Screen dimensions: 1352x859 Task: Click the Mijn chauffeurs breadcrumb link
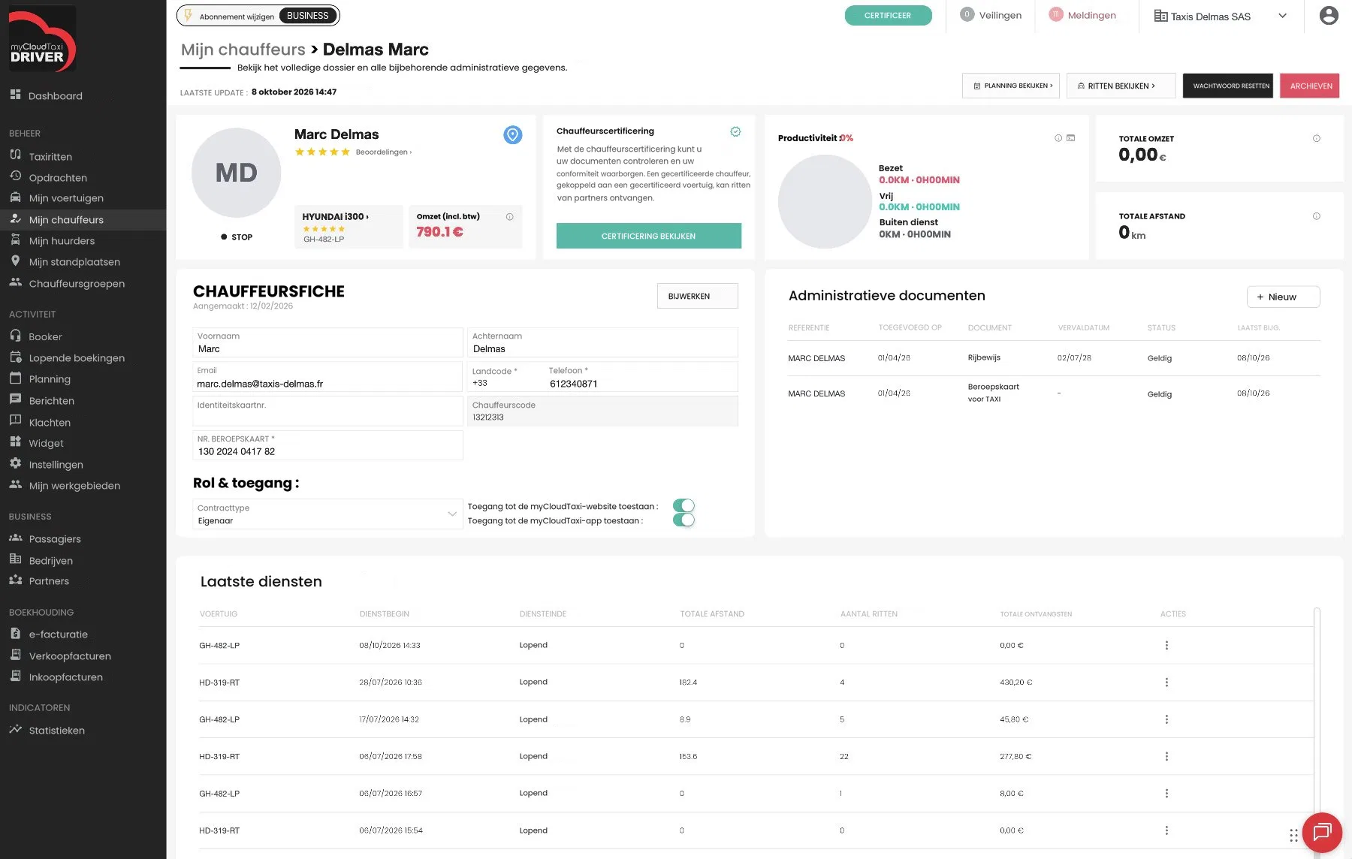click(x=243, y=50)
